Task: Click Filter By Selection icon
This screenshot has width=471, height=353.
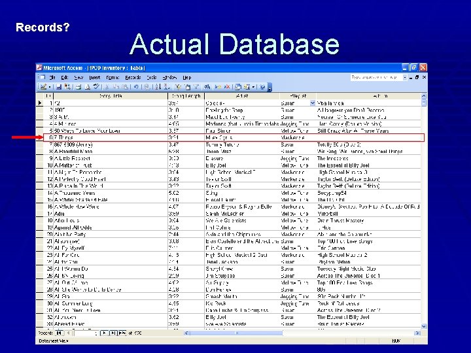Action: [179, 87]
